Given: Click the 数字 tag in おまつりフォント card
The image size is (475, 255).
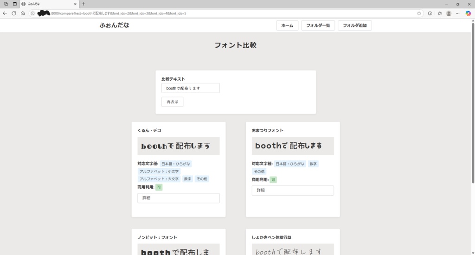Looking at the screenshot, I should click(313, 164).
